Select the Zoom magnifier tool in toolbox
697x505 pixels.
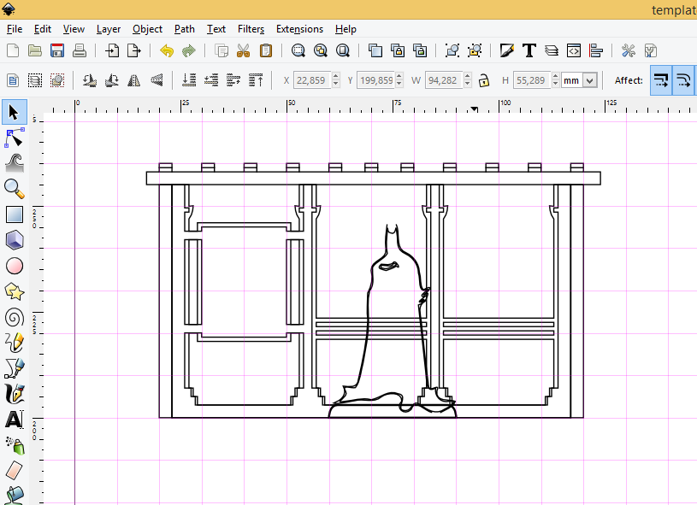coord(15,189)
